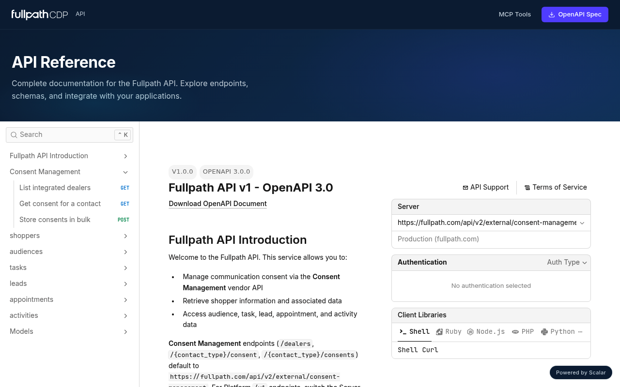Click the /{contact_type}/consents inline code
Screen dimensions: 620x387
(309, 355)
